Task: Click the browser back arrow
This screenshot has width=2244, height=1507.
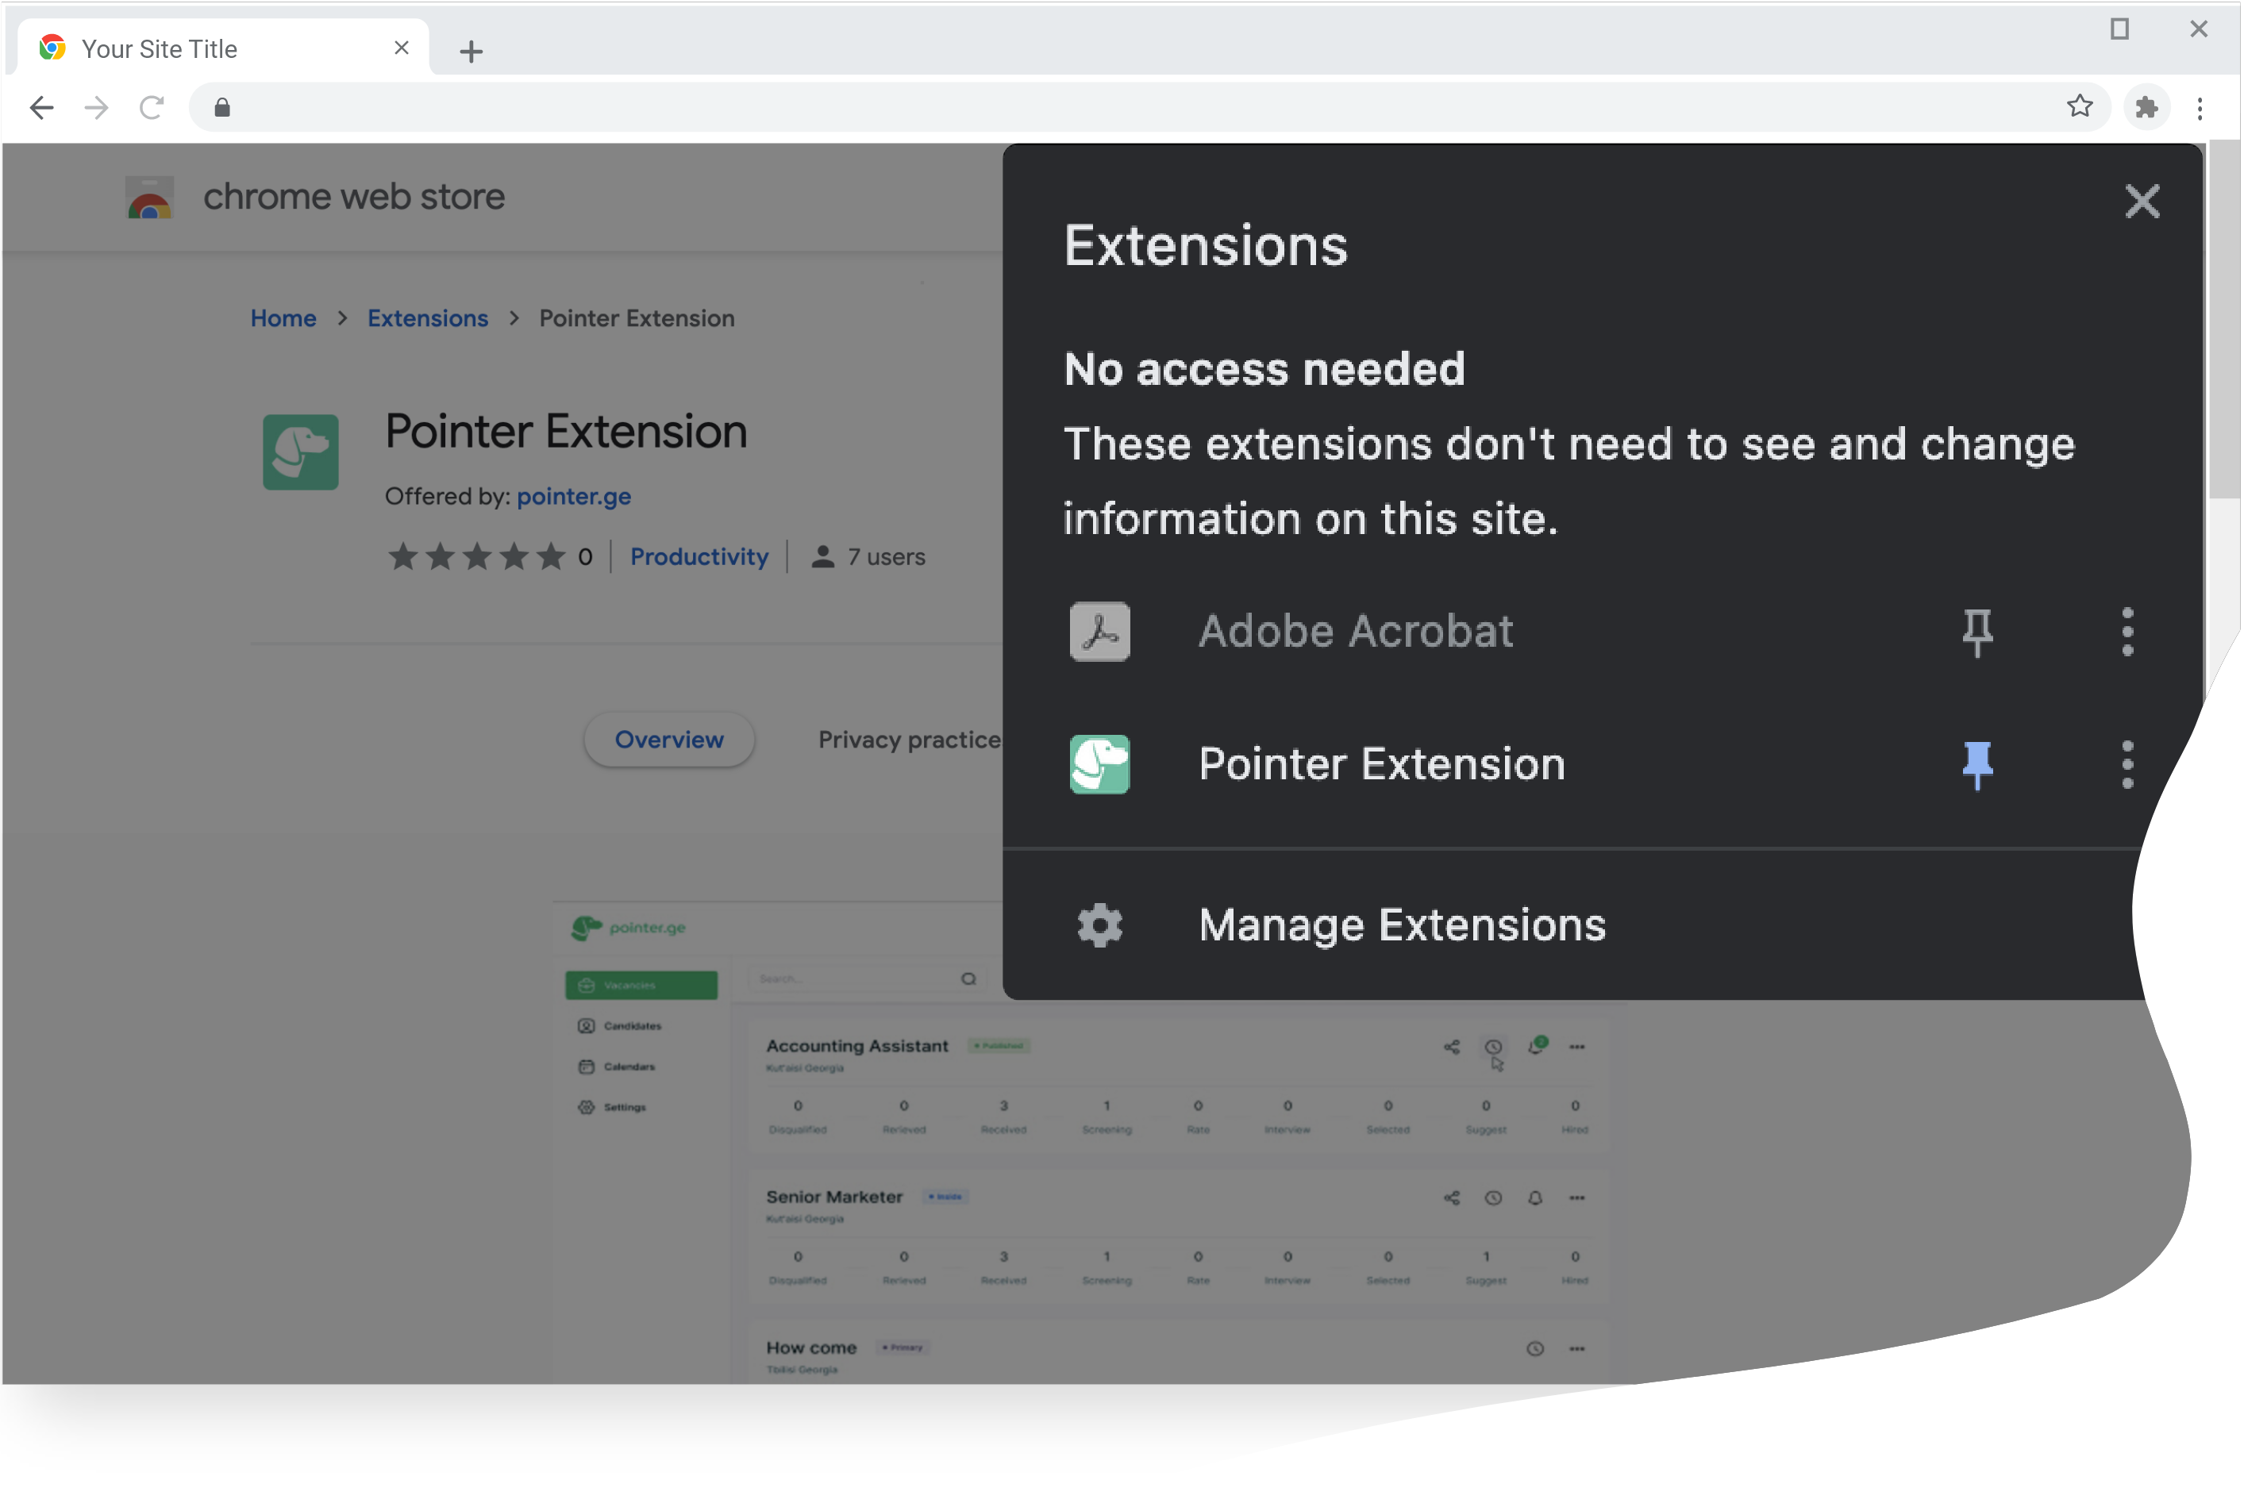Action: (41, 108)
